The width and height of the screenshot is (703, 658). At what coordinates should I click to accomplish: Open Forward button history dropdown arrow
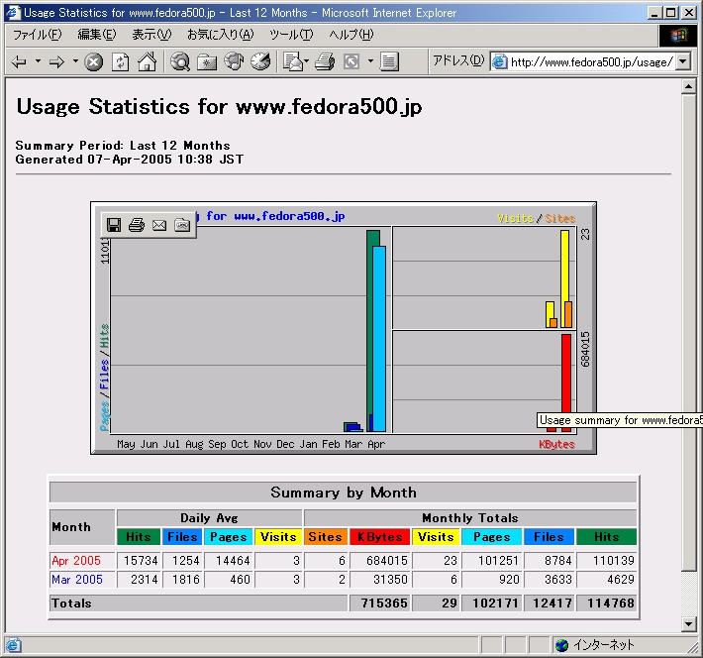[x=75, y=61]
